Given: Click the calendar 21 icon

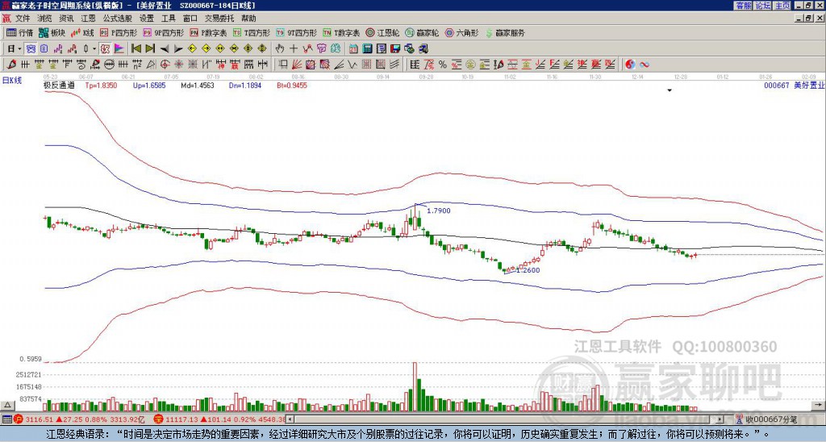Looking at the screenshot, I should 353,49.
